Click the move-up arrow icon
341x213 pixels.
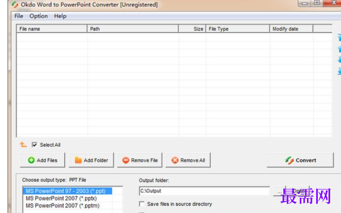(339, 49)
